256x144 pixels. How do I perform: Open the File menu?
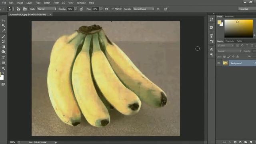(x=4, y=3)
